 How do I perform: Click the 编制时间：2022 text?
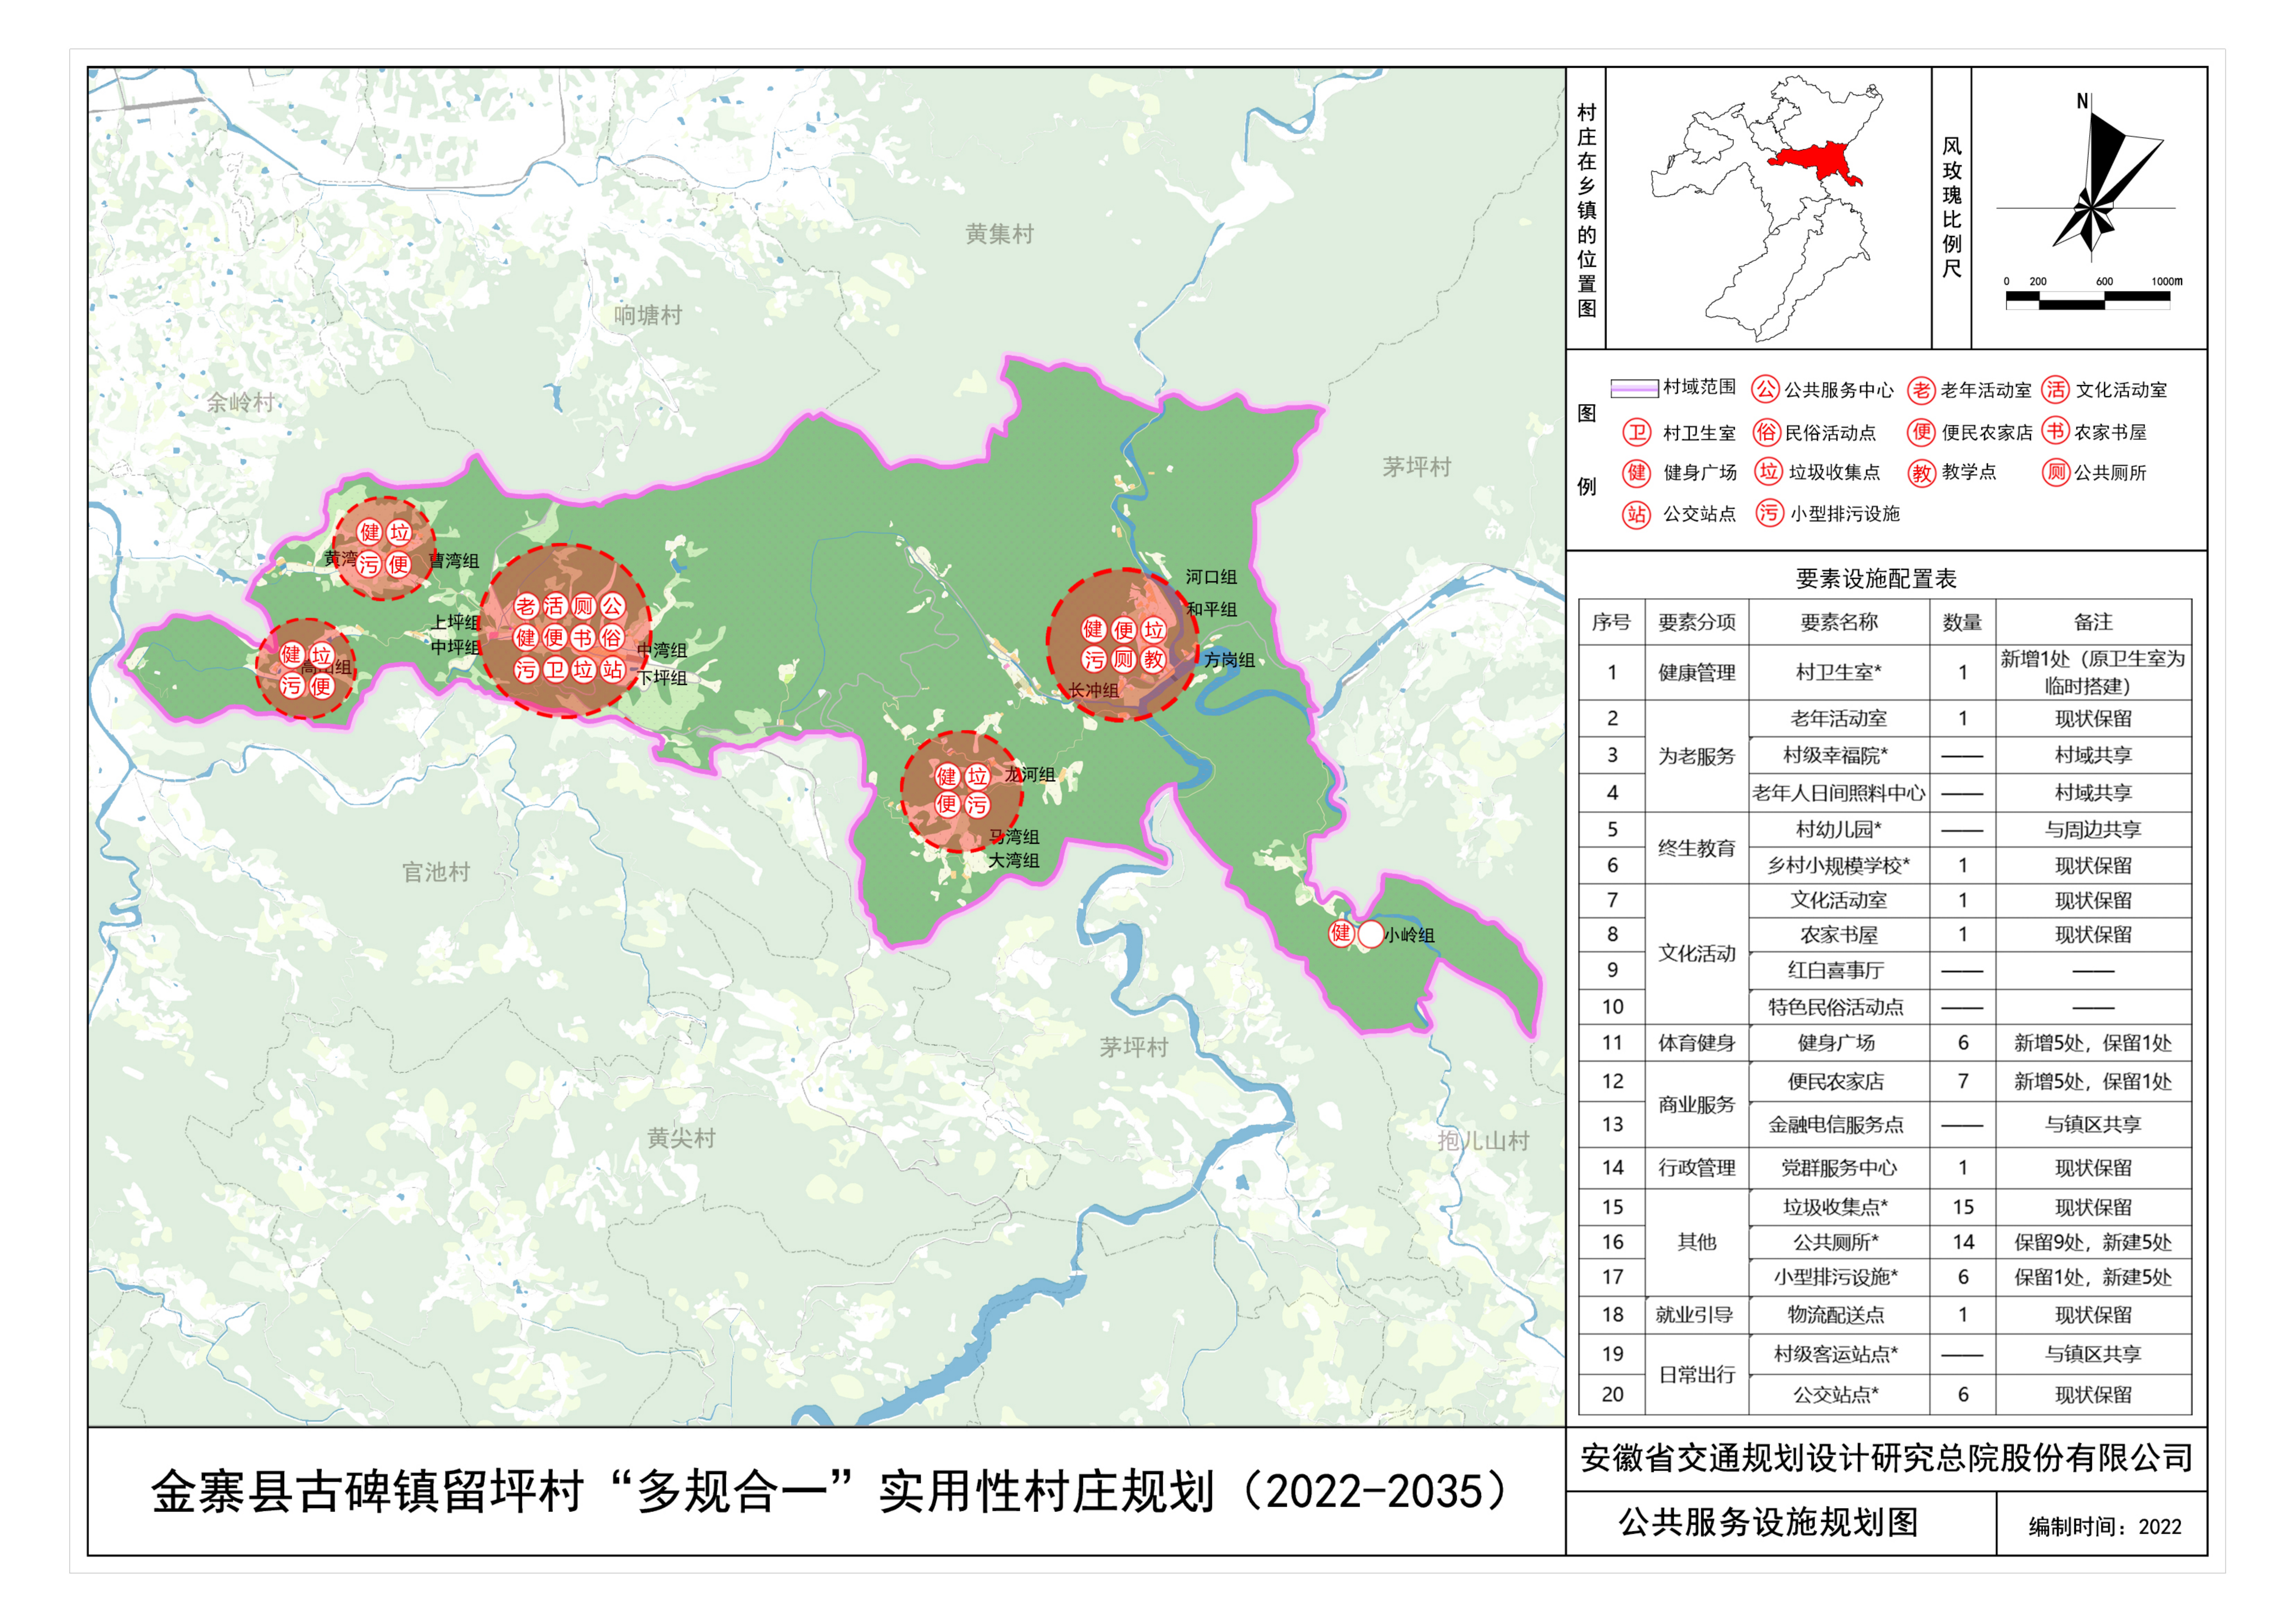[2105, 1527]
